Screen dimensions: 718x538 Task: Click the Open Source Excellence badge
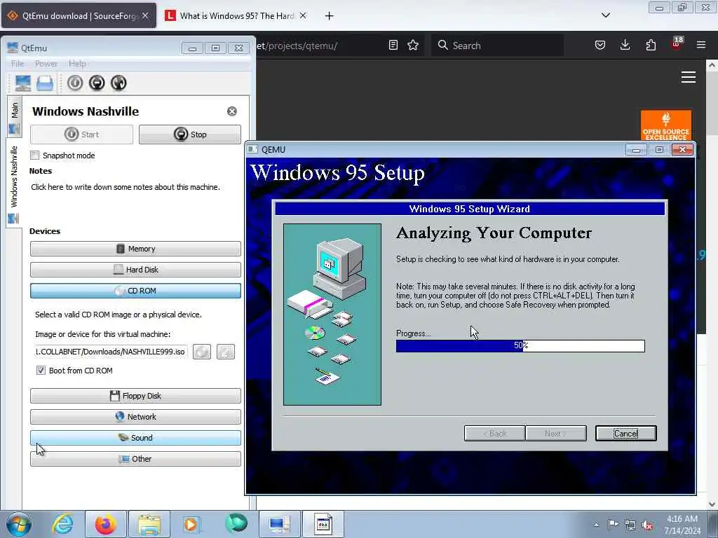pyautogui.click(x=666, y=125)
